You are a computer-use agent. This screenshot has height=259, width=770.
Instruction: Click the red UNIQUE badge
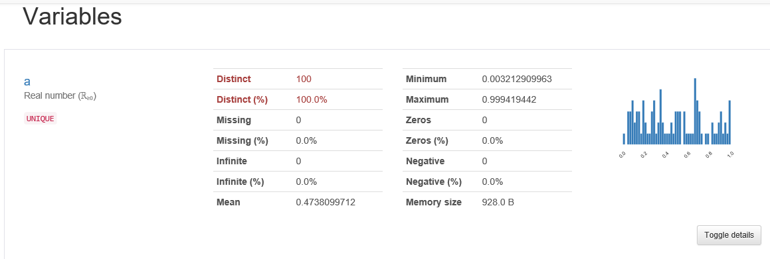(x=41, y=119)
